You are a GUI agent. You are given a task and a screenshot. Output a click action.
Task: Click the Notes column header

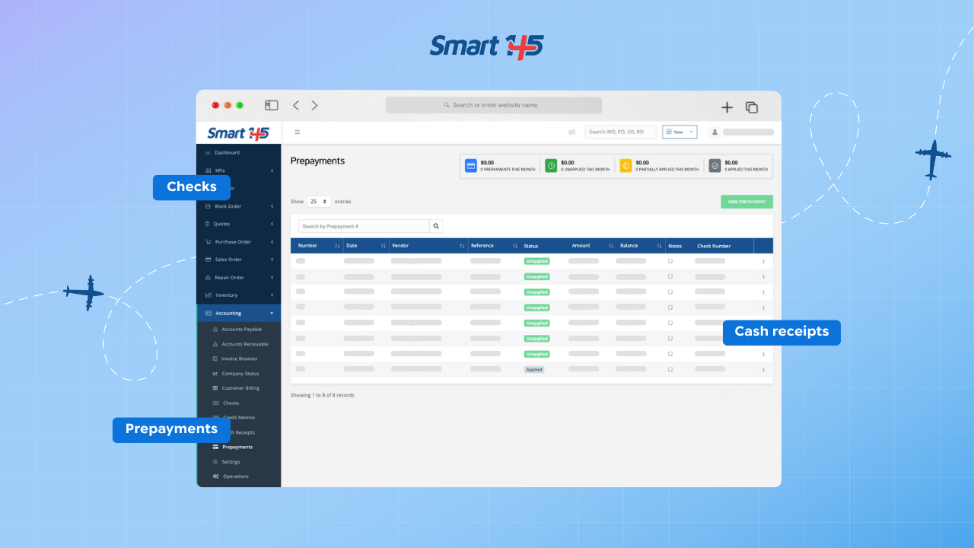(675, 246)
